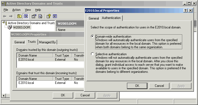Screen dimensions: 198x105
Task: Open the File menu
Action: click(6, 10)
